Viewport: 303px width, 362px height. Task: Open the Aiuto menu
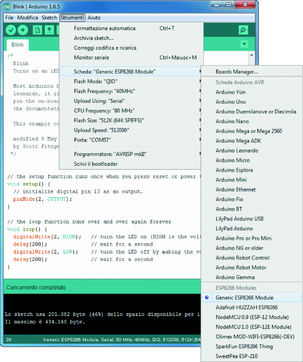pyautogui.click(x=94, y=17)
